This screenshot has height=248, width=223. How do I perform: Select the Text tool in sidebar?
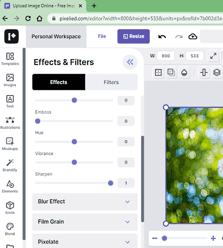pyautogui.click(x=10, y=101)
